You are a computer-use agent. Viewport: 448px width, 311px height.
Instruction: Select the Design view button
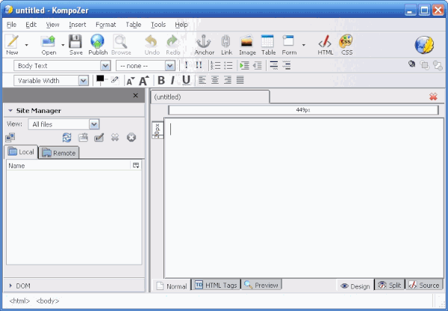355,286
